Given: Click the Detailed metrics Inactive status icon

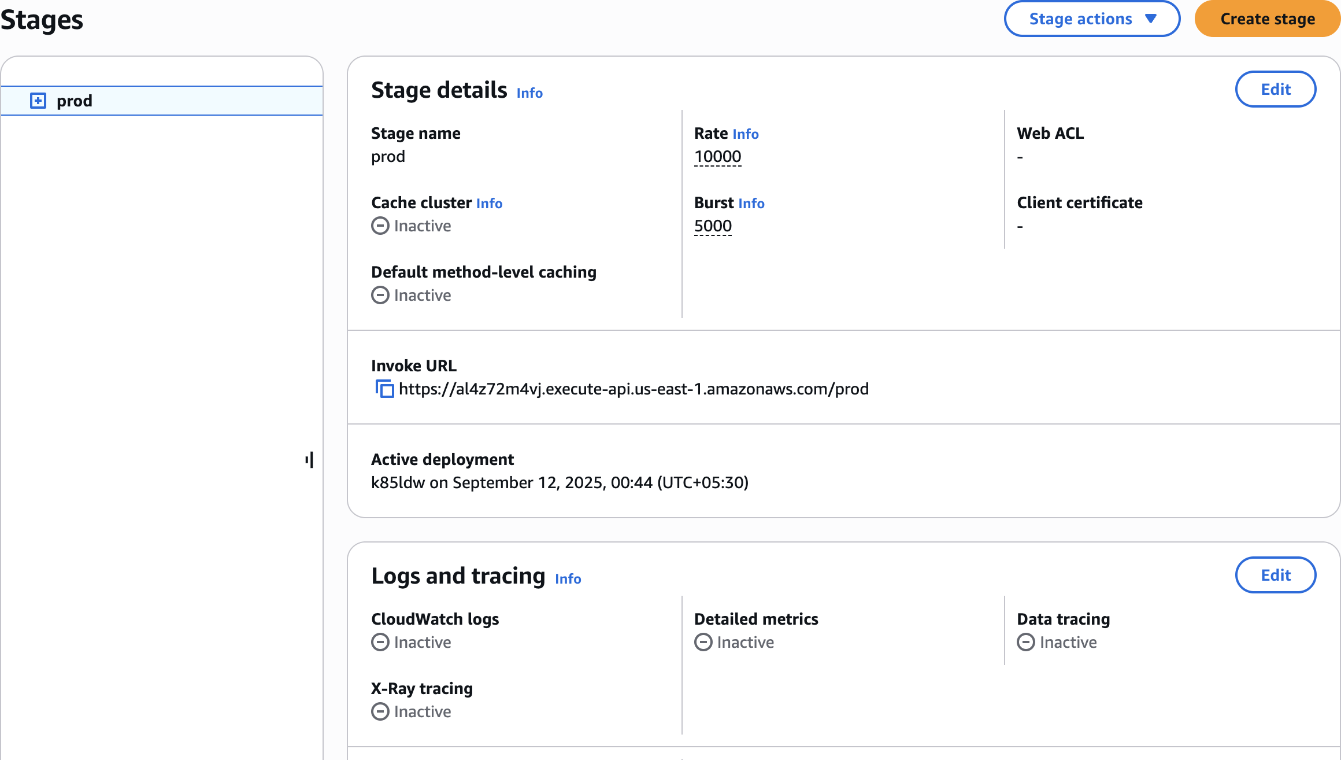Looking at the screenshot, I should click(x=703, y=642).
